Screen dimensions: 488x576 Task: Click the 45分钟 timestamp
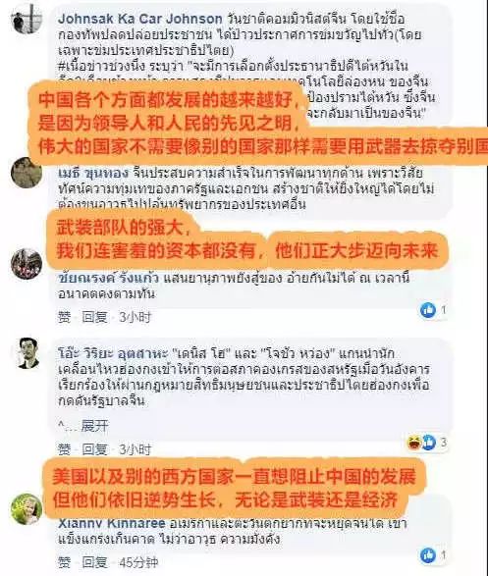tap(138, 562)
